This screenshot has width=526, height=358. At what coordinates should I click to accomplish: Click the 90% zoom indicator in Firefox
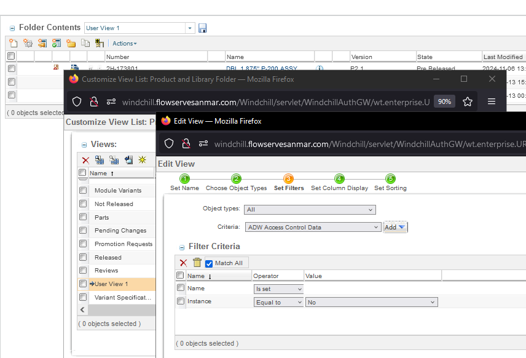tap(444, 101)
